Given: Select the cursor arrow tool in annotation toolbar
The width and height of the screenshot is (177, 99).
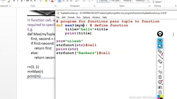Looking at the screenshot, I should point(160,46).
